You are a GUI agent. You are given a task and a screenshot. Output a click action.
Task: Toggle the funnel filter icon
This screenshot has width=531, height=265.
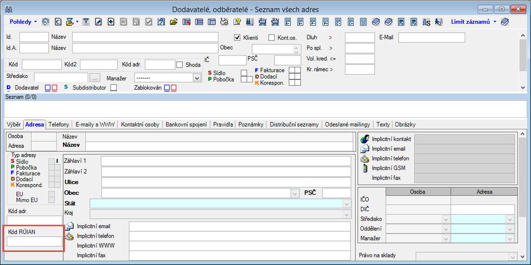(x=87, y=22)
